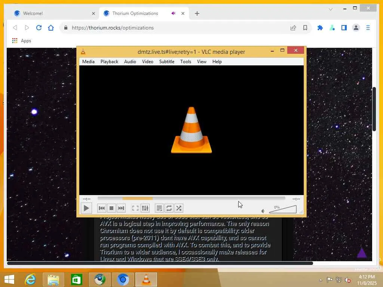The height and width of the screenshot is (287, 383).
Task: Click the VLC remaining time label
Action: click(x=296, y=199)
